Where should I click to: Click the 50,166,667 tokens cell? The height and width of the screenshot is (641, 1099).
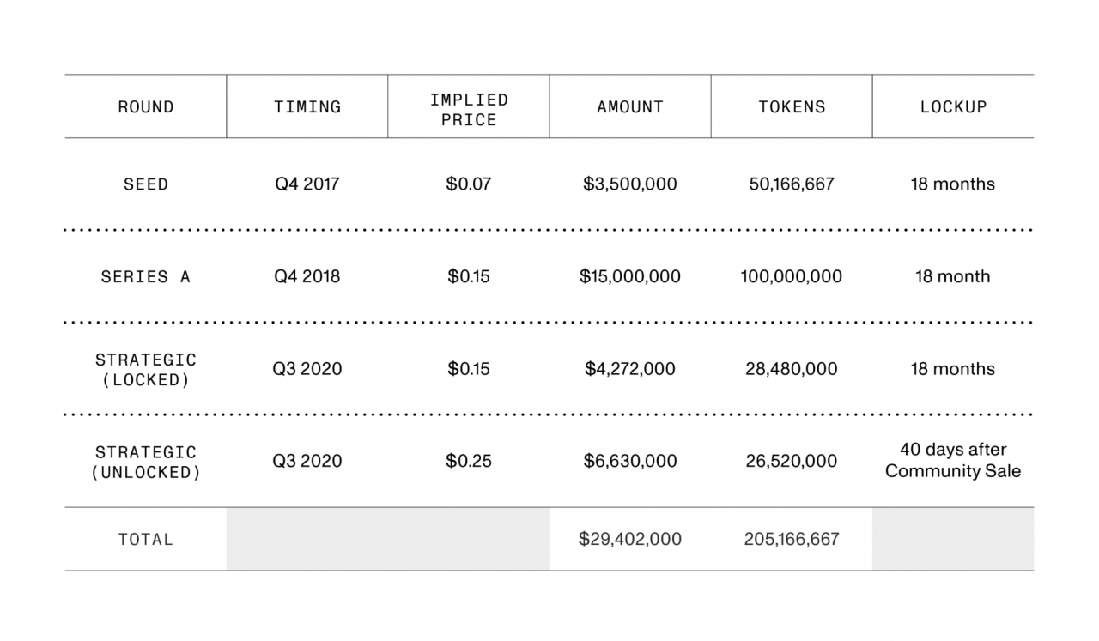tap(792, 184)
